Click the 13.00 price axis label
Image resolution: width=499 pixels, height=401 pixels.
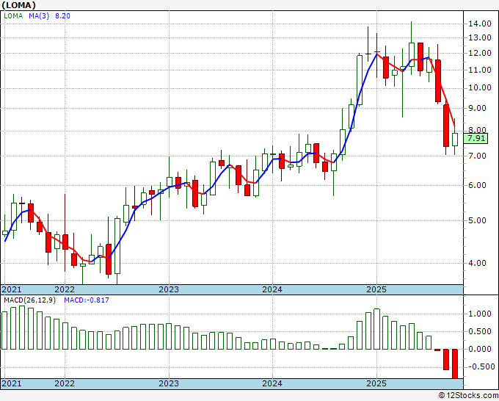tap(480, 37)
